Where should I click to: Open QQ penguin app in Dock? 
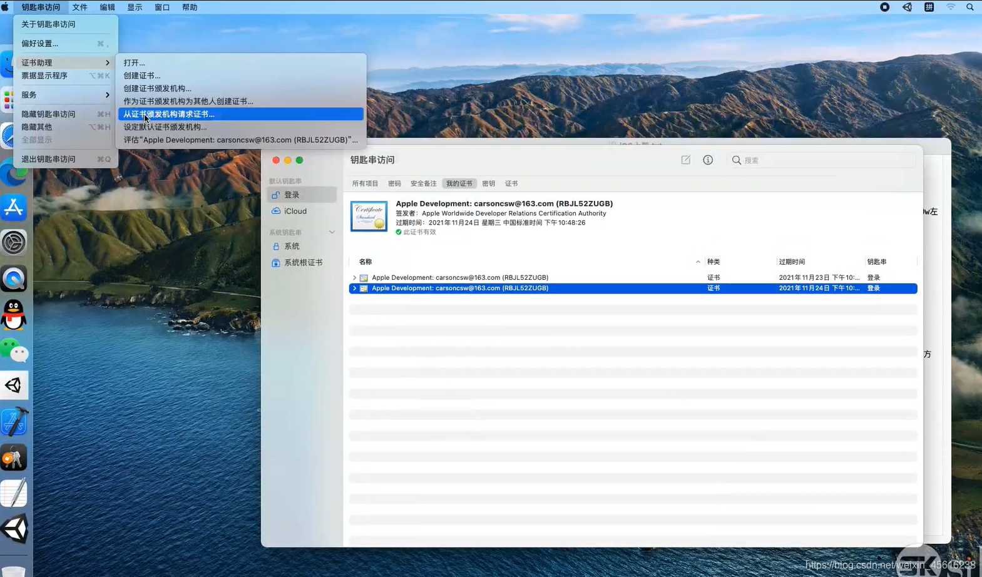pyautogui.click(x=14, y=314)
